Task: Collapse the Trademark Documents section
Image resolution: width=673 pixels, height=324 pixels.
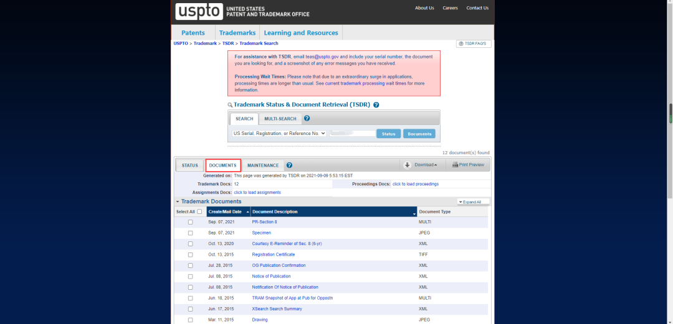Action: coord(177,202)
